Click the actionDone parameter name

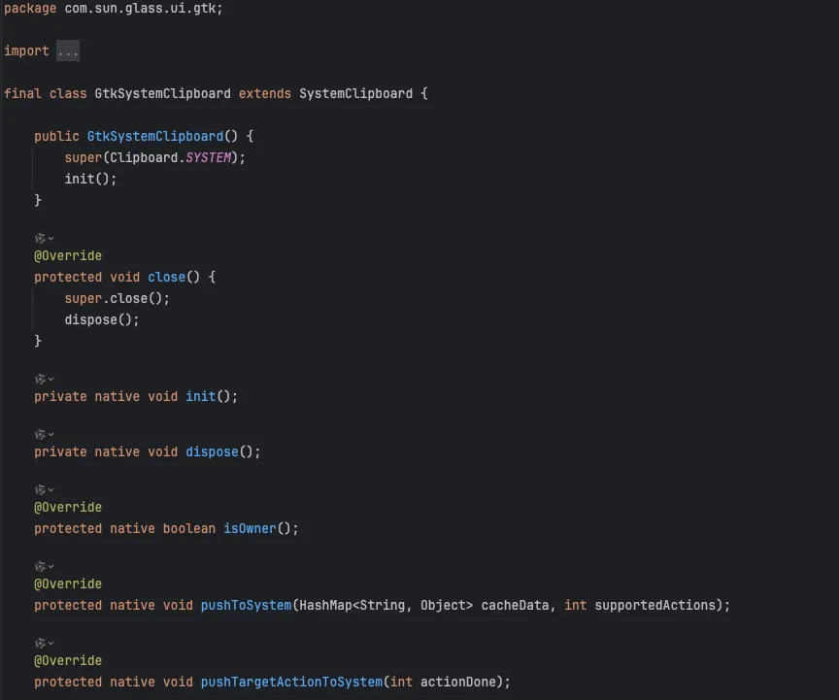click(x=458, y=683)
